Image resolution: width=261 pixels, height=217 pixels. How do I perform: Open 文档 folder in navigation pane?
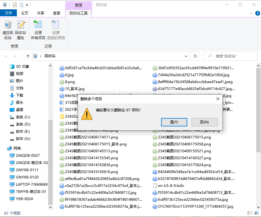point(17,88)
